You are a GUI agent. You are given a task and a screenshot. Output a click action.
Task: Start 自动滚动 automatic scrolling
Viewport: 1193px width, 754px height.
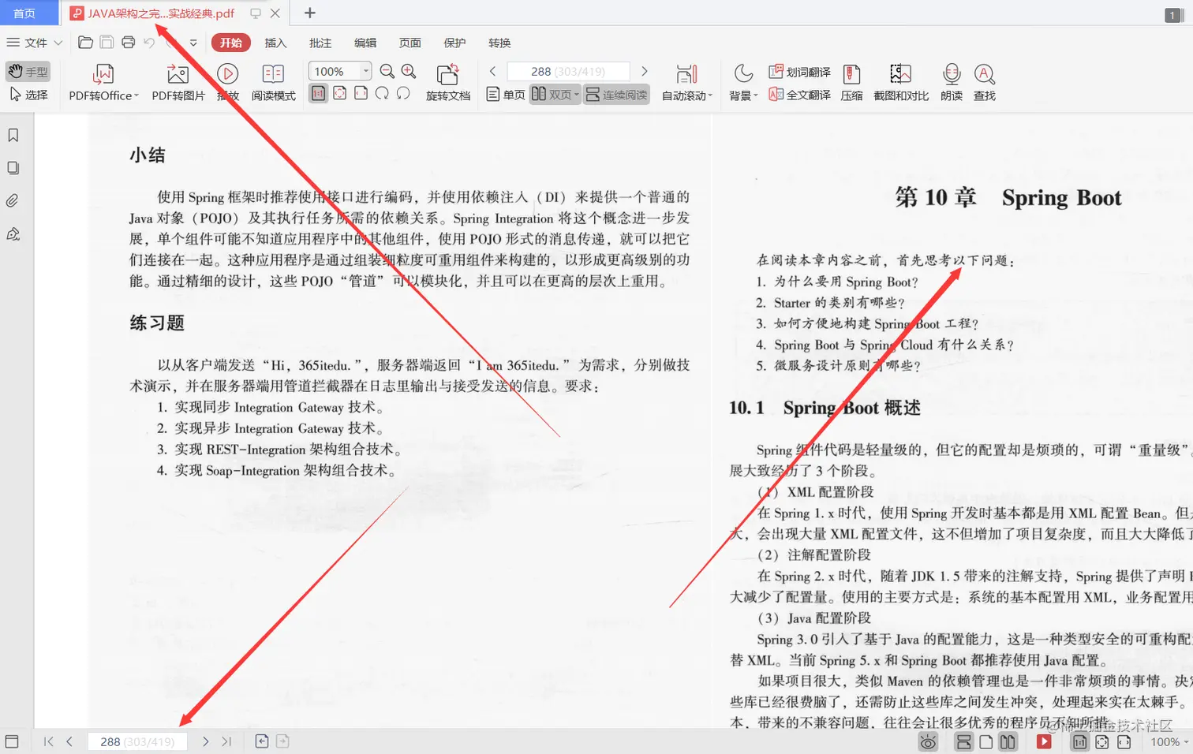[x=686, y=82]
